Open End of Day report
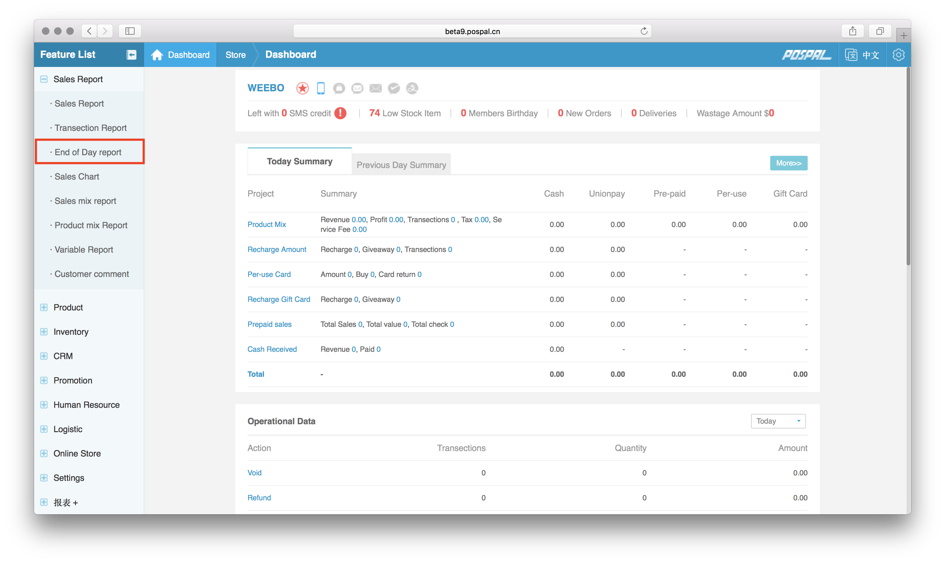Image resolution: width=945 pixels, height=563 pixels. (88, 152)
